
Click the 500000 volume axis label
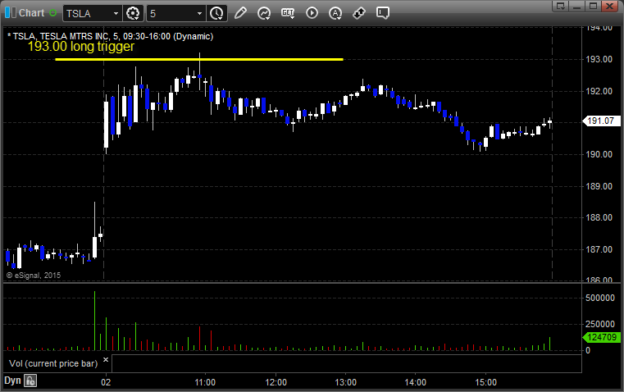point(600,298)
